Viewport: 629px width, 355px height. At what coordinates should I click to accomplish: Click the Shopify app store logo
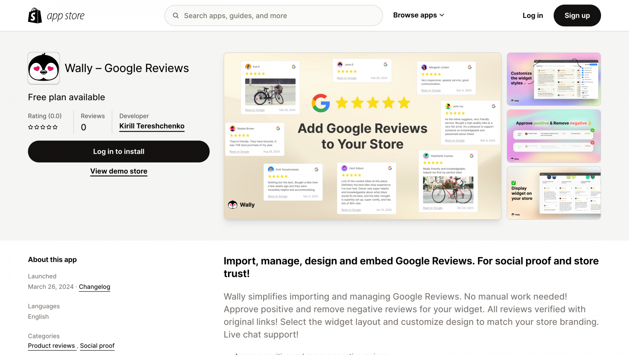click(56, 15)
